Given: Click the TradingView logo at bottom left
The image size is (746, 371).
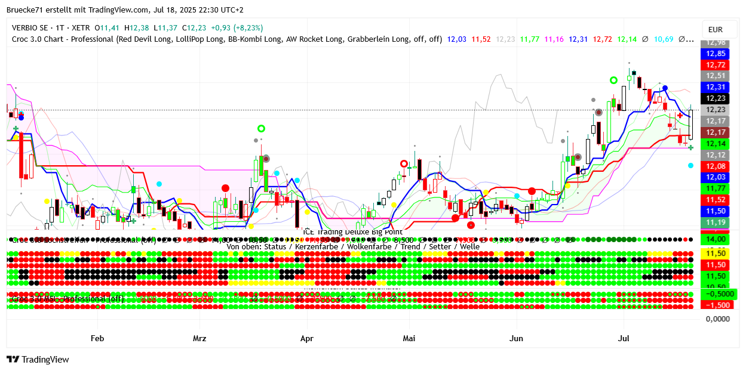Looking at the screenshot, I should [x=38, y=360].
